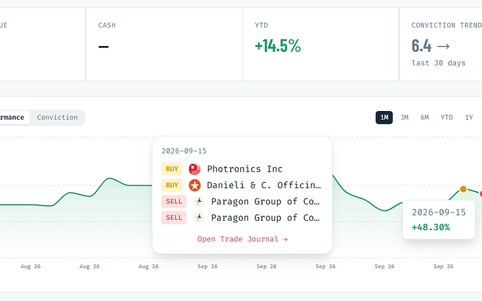The height and width of the screenshot is (301, 482).
Task: Click first Paragon Group logo icon
Action: click(199, 202)
